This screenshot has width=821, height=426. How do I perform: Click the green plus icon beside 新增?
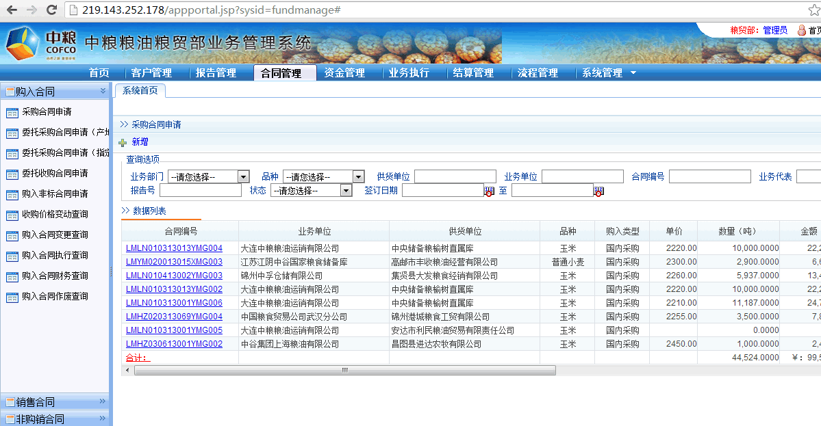pyautogui.click(x=123, y=143)
